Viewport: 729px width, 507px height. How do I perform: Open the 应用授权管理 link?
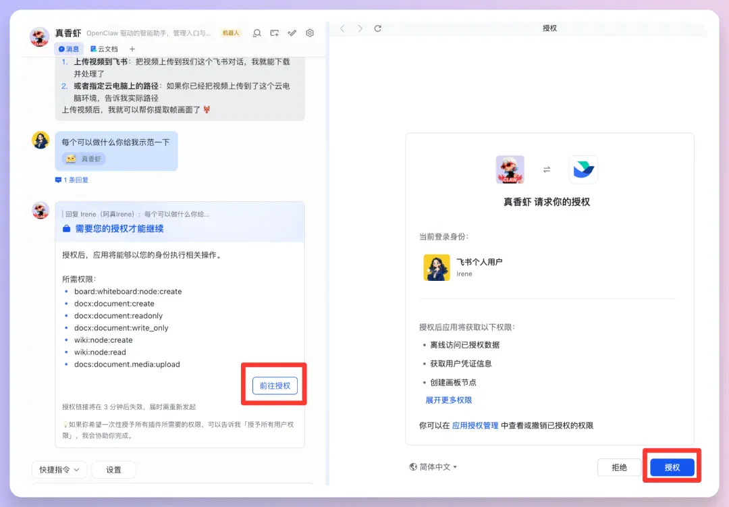point(475,425)
